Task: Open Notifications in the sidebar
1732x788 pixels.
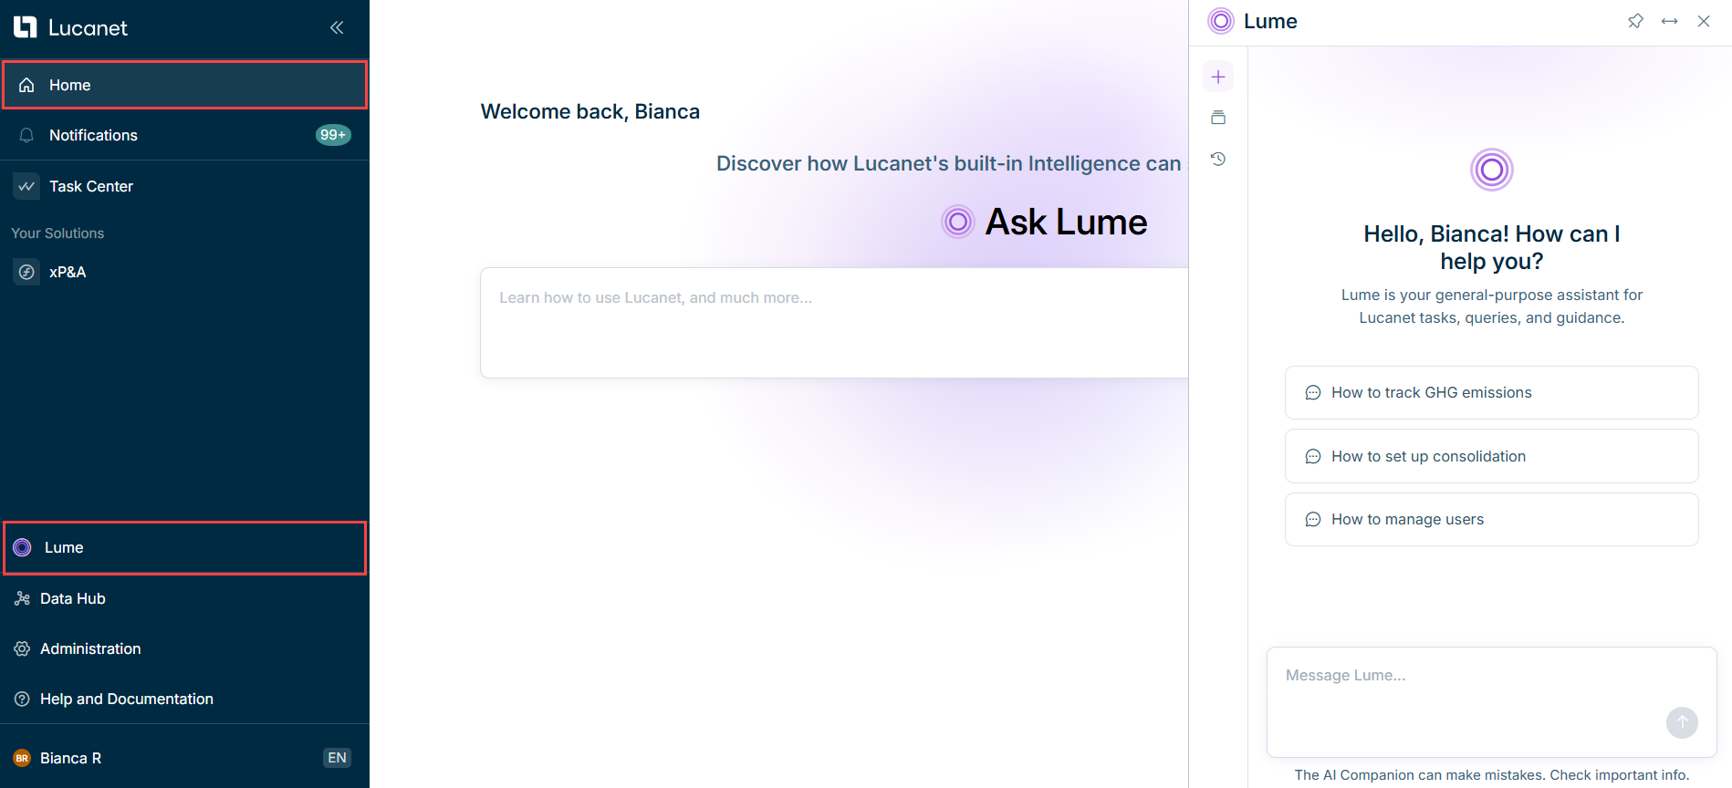Action: pyautogui.click(x=185, y=135)
